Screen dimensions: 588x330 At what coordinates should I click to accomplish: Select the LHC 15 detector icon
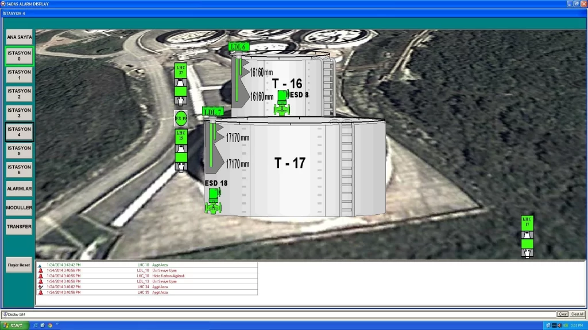tap(181, 149)
